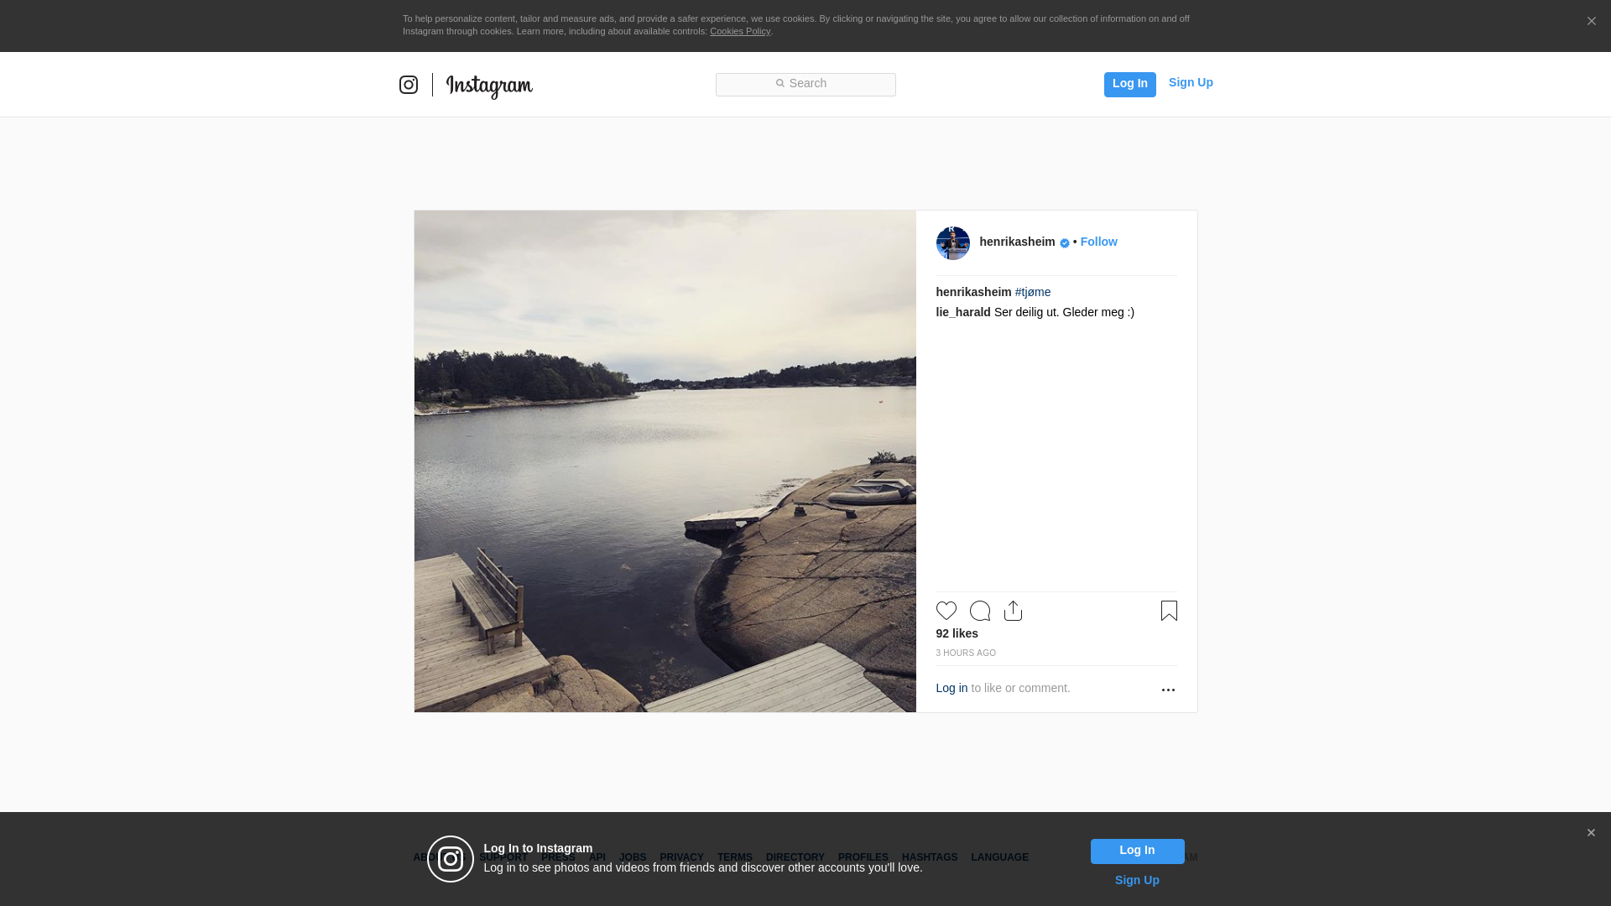This screenshot has height=906, width=1611.
Task: Click the share post icon
Action: [1013, 611]
